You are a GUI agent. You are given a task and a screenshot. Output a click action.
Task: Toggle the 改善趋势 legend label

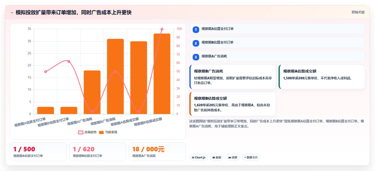click(90, 132)
